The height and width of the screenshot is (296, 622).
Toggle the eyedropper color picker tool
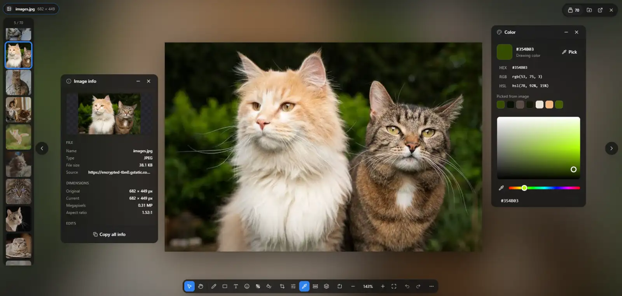pyautogui.click(x=304, y=286)
